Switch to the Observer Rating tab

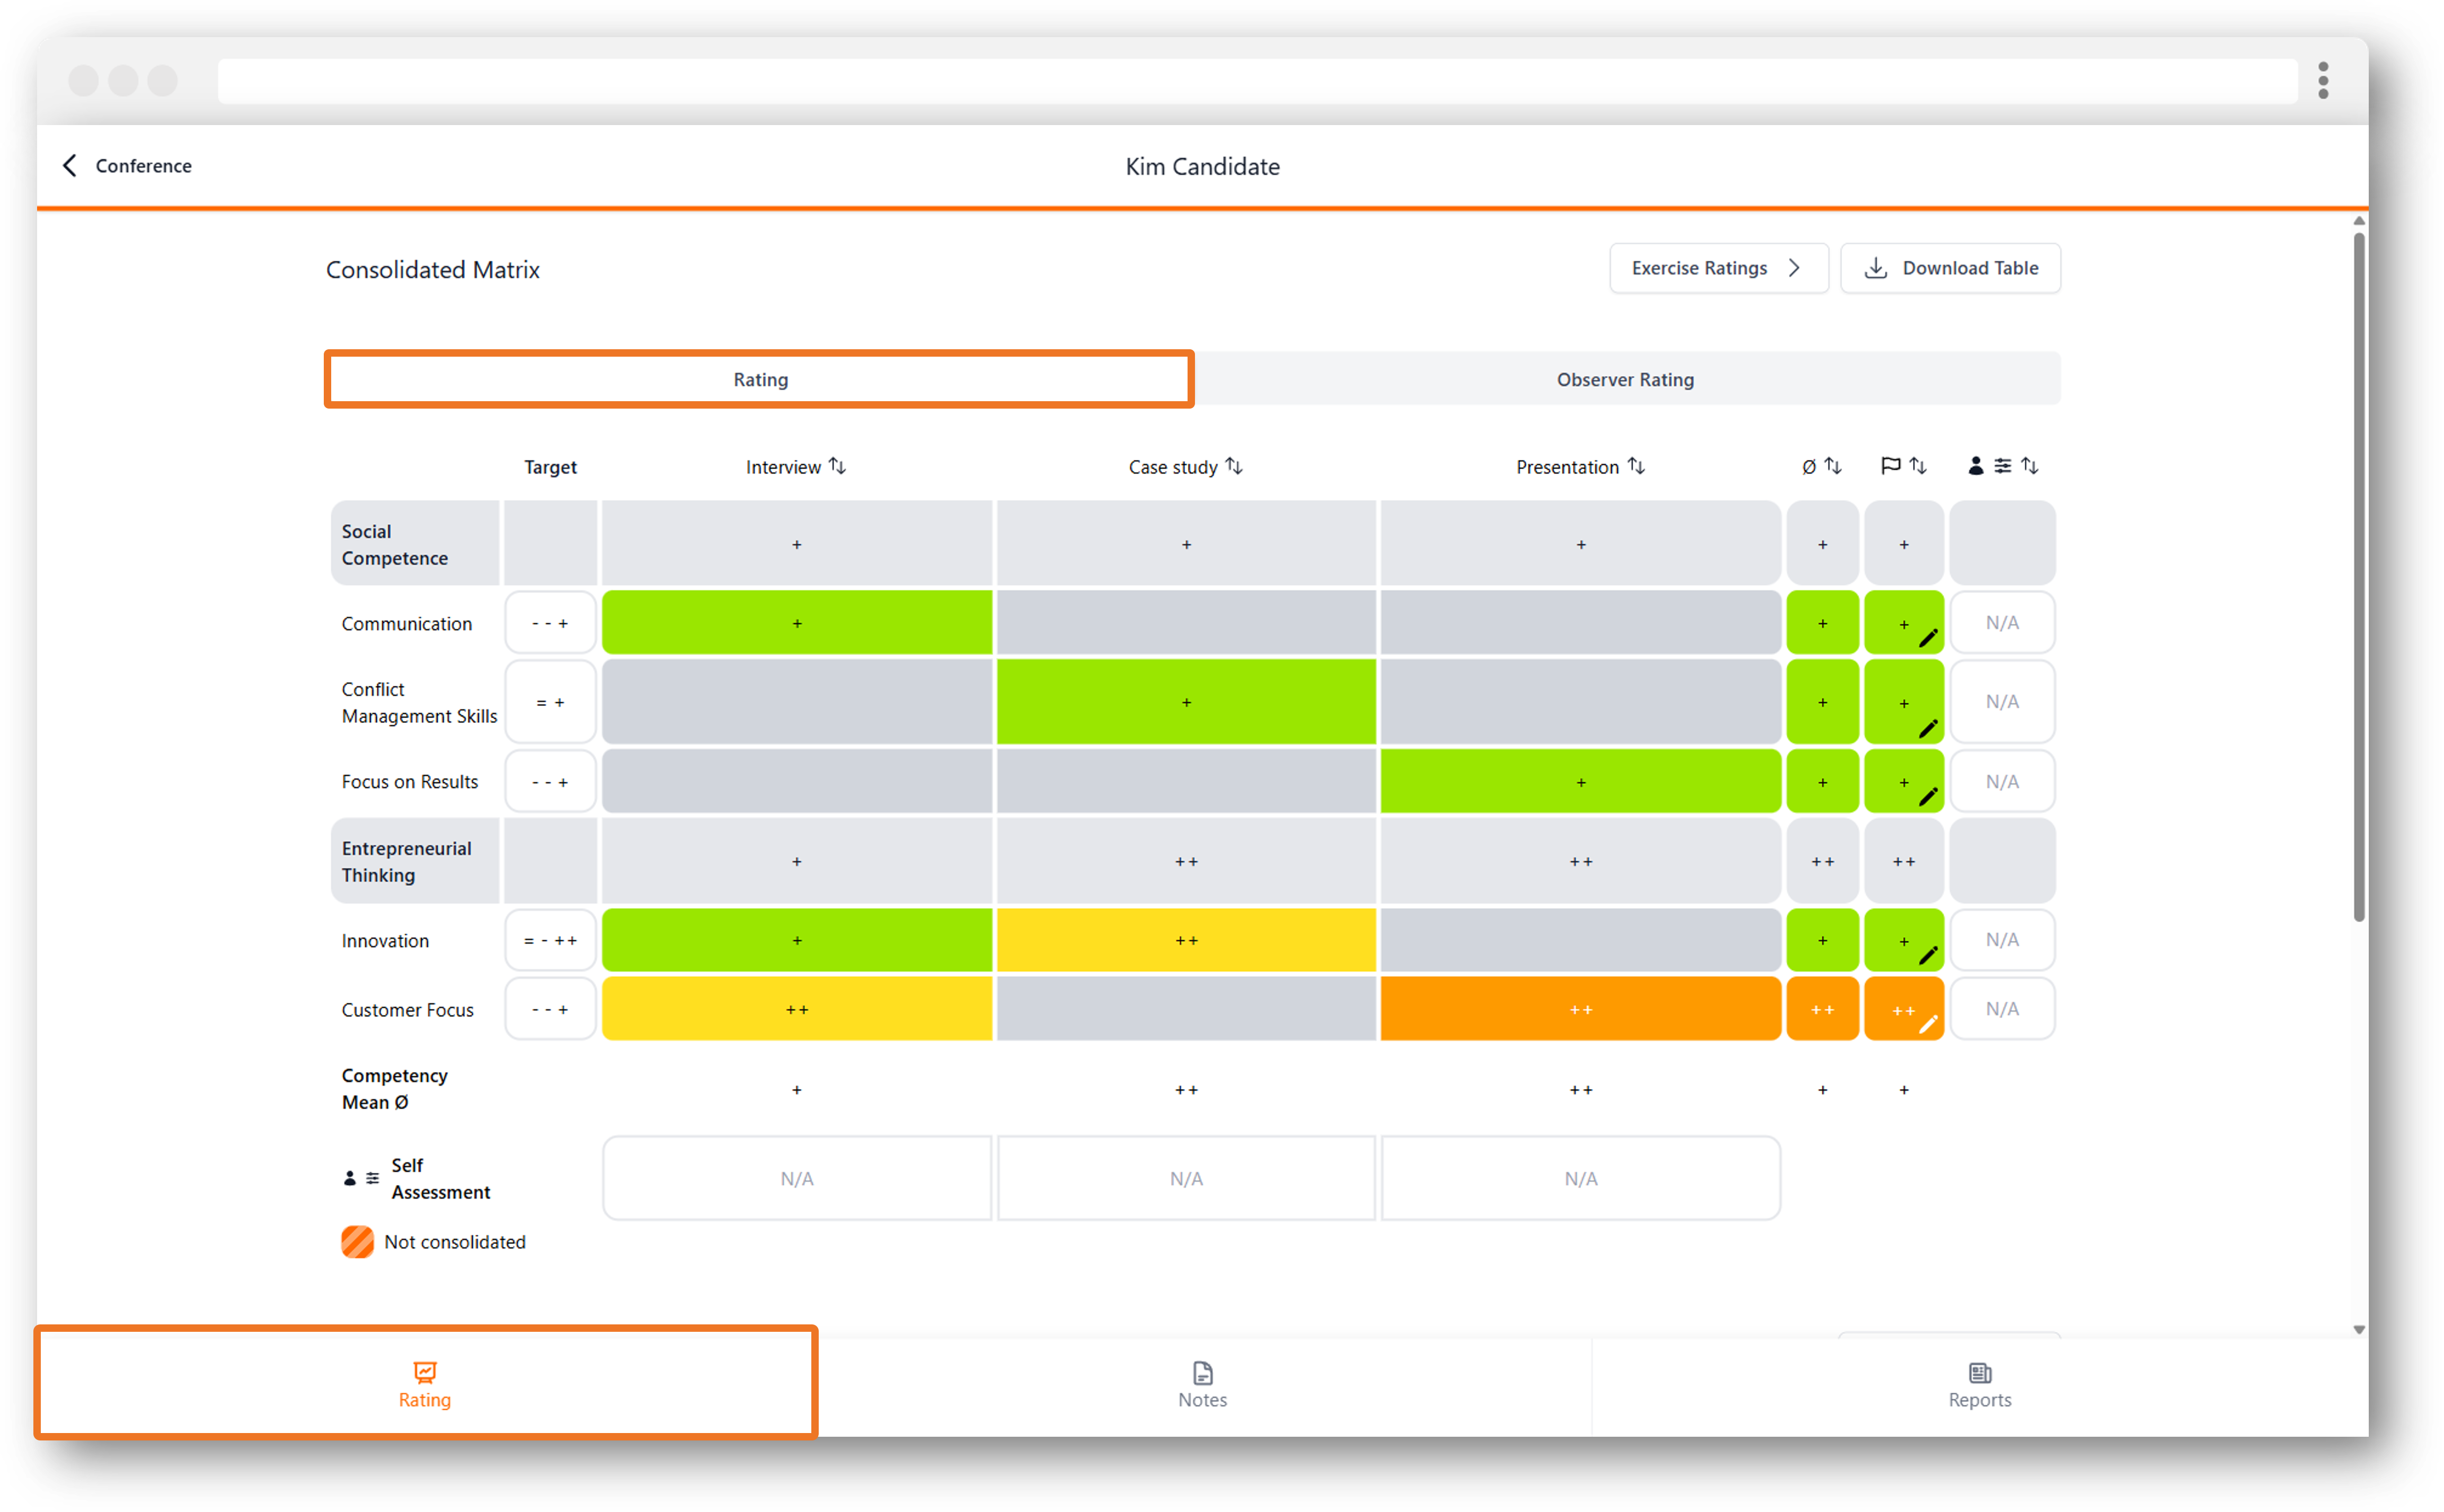pyautogui.click(x=1626, y=379)
